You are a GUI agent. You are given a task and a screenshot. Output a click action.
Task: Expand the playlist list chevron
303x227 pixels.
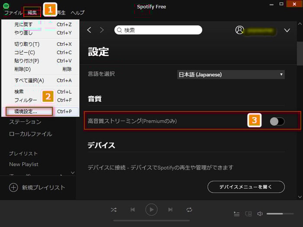click(x=73, y=173)
